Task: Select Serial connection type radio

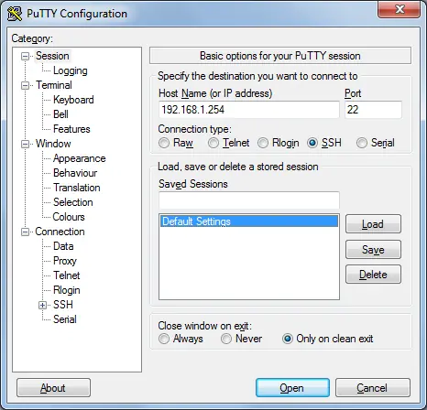Action: tap(362, 143)
